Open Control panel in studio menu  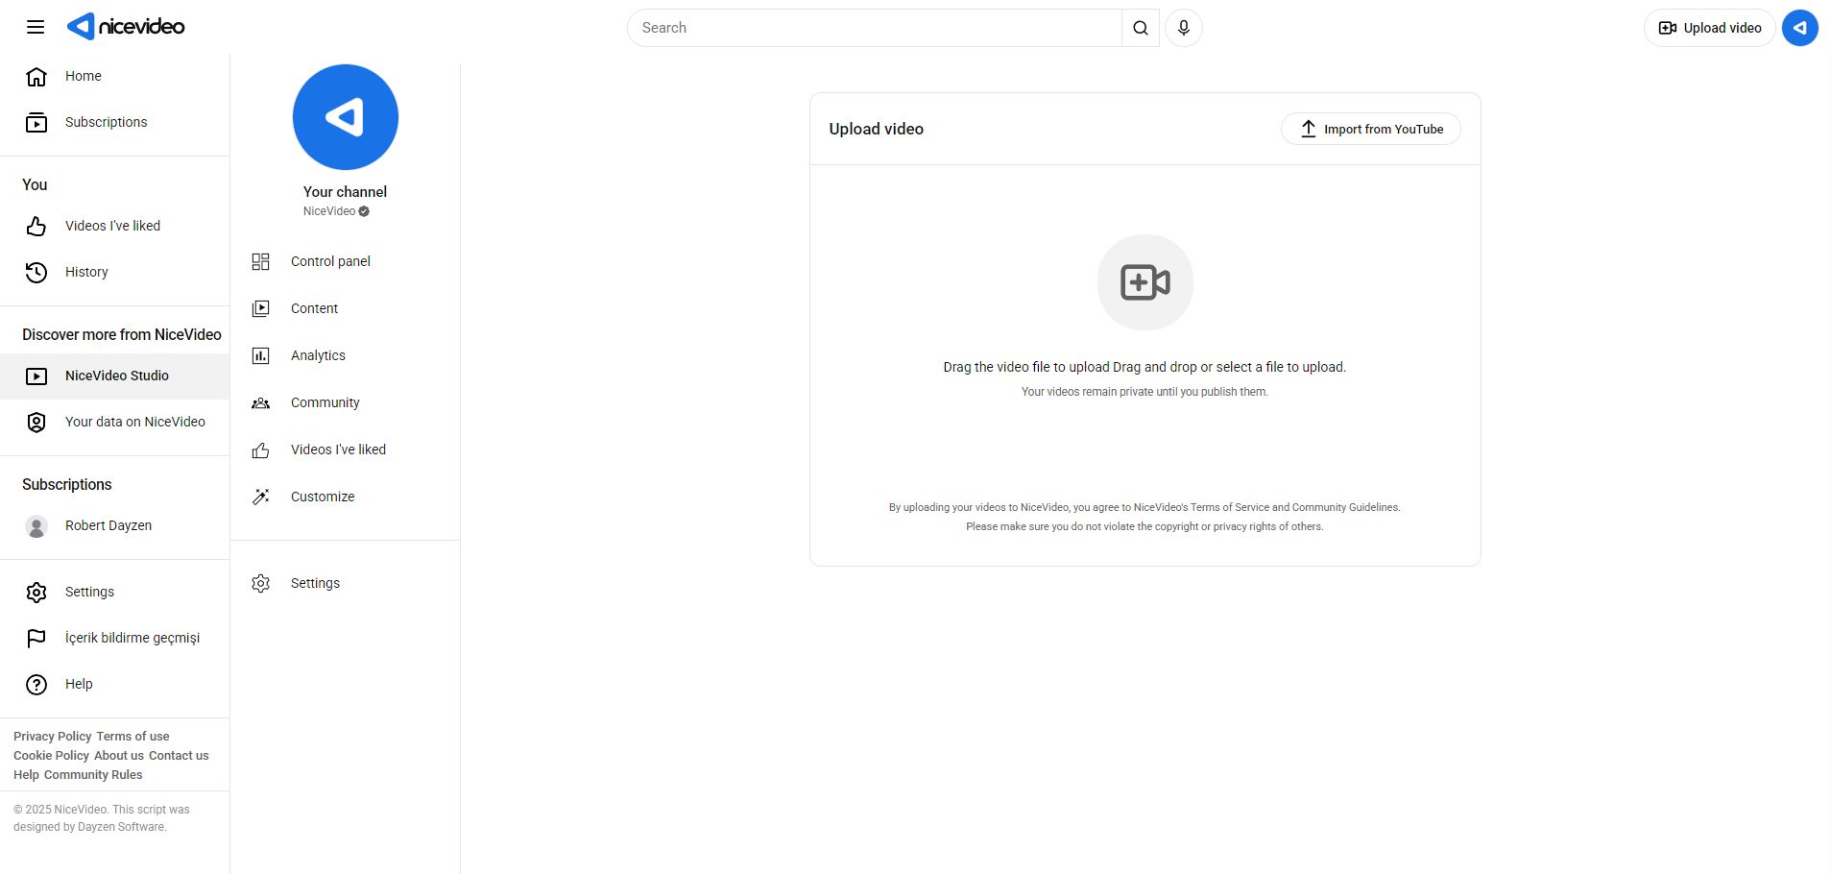pyautogui.click(x=346, y=262)
